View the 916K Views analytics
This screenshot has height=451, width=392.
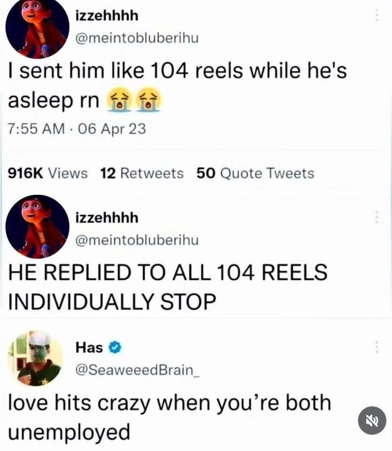48,173
